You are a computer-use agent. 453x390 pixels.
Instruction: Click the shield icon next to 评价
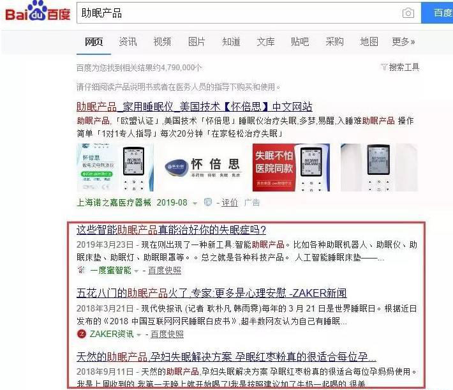tap(208, 202)
